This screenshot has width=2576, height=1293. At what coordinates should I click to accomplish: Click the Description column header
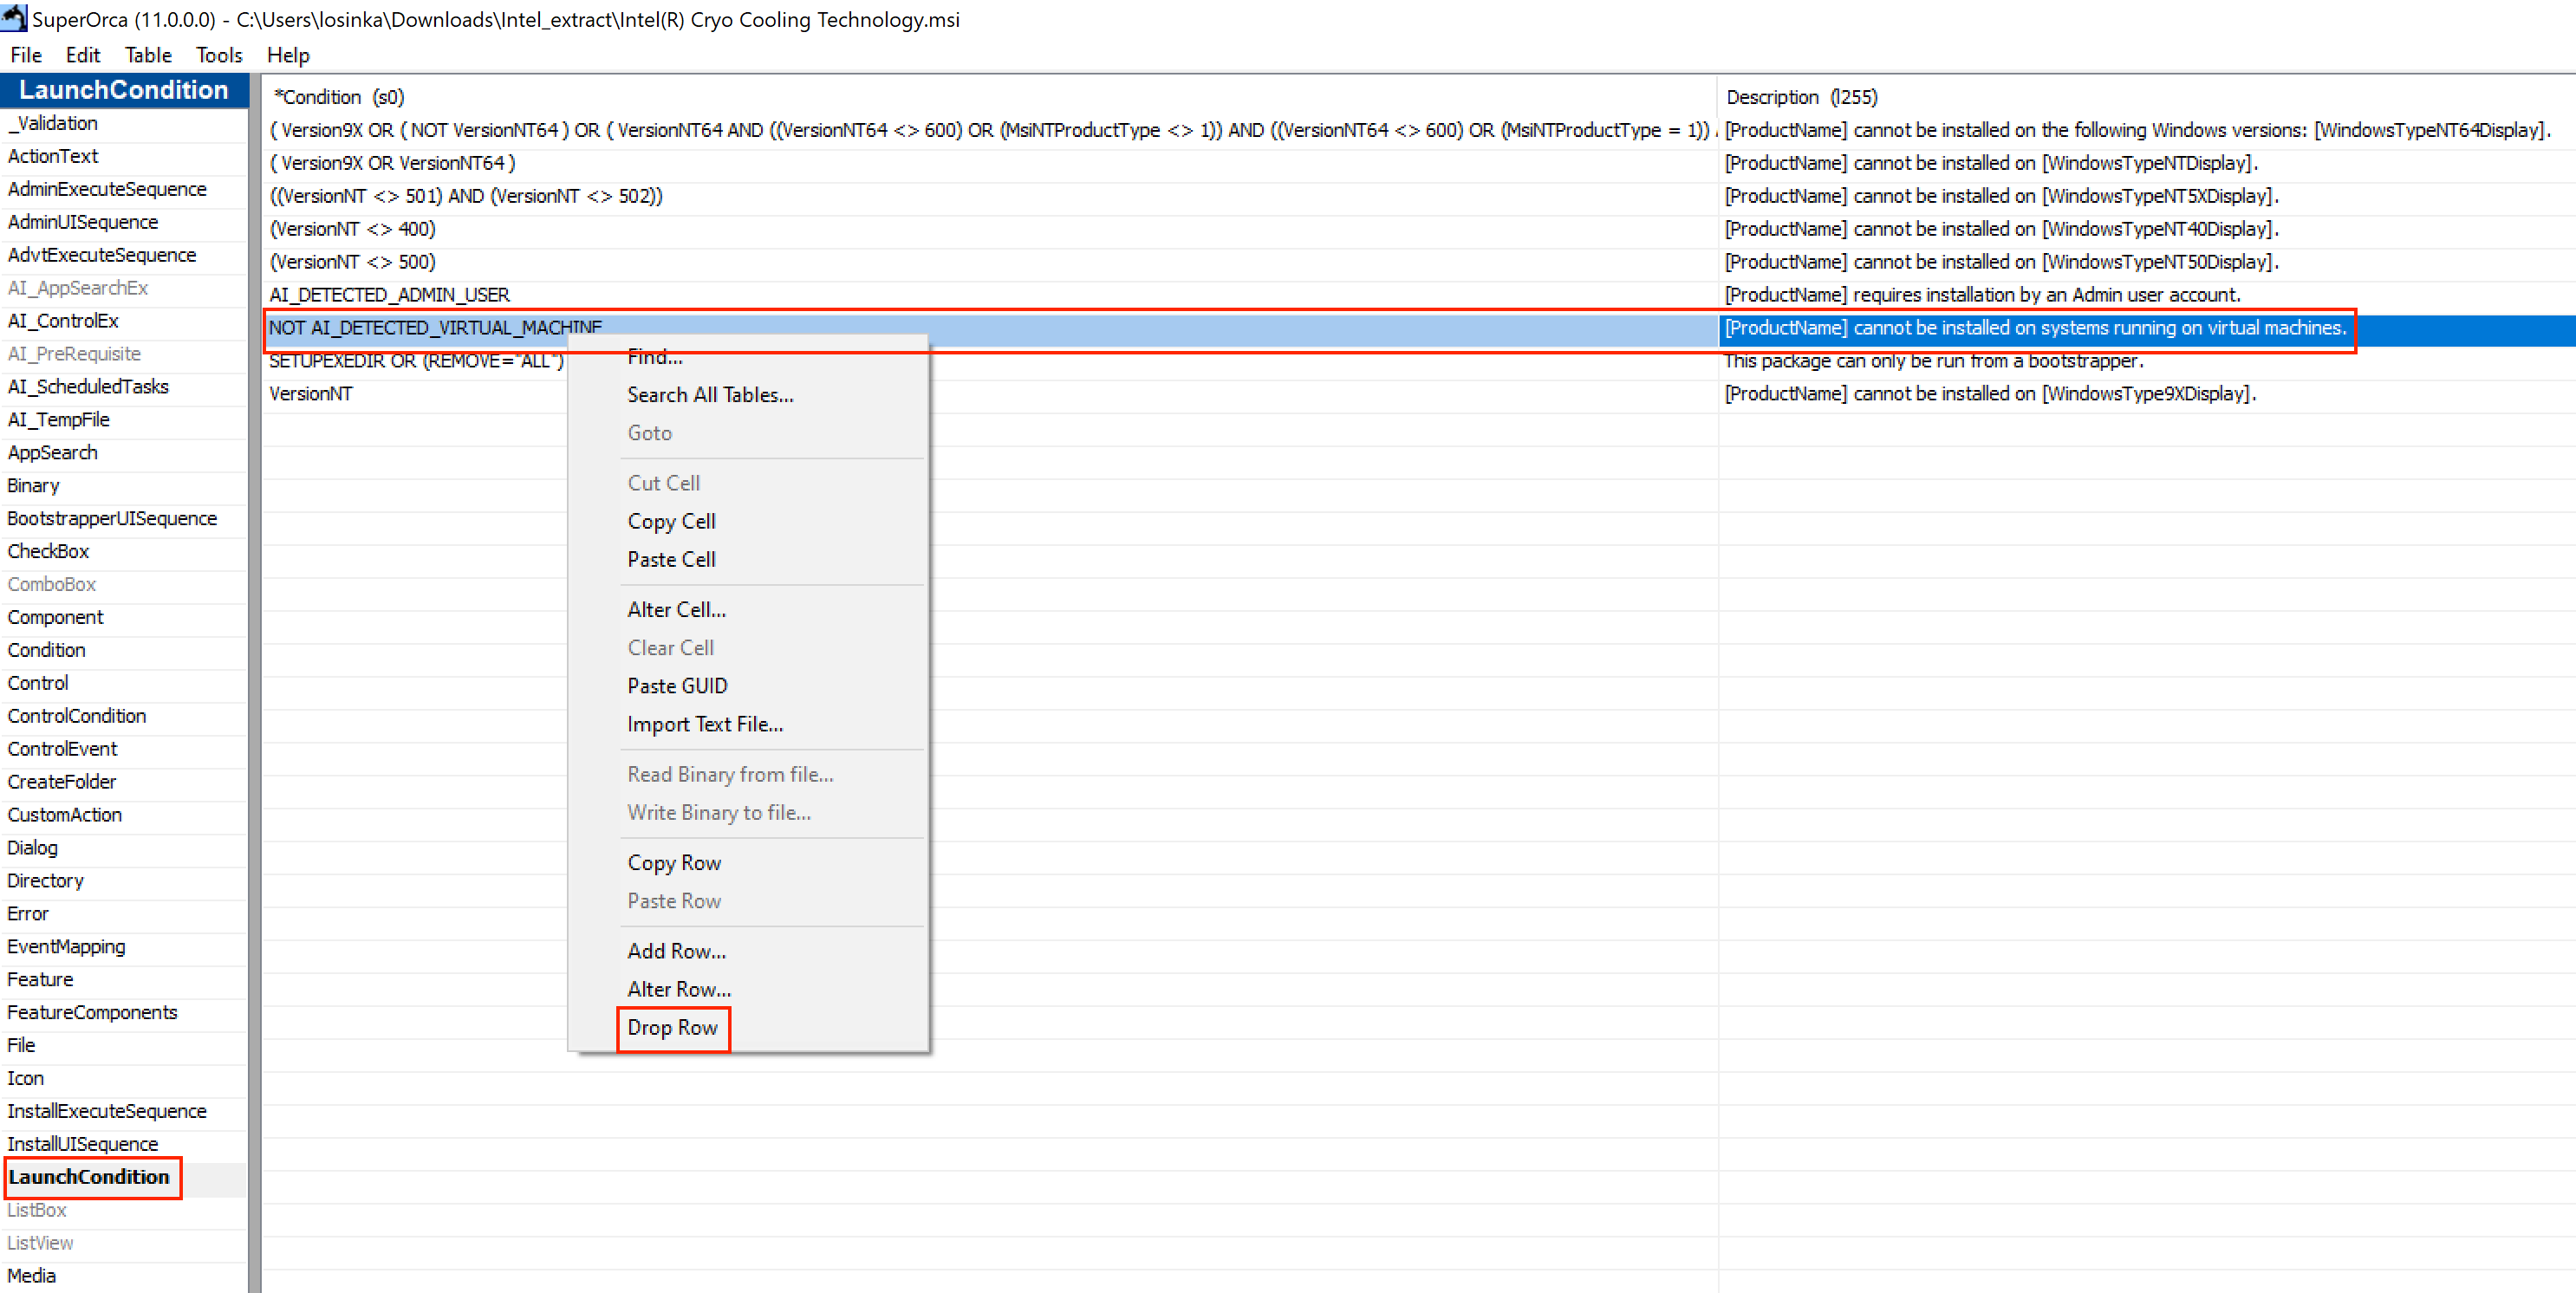click(x=1801, y=97)
